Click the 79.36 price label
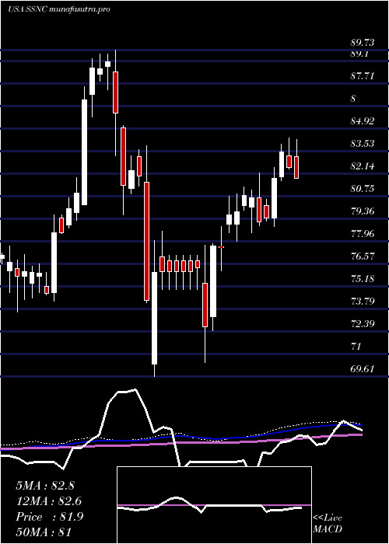Screen dimensions: 389x544 [363, 211]
